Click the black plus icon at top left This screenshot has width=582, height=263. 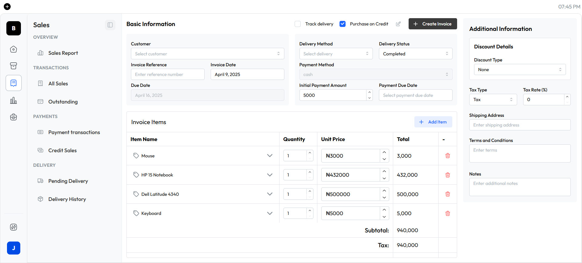[x=7, y=6]
